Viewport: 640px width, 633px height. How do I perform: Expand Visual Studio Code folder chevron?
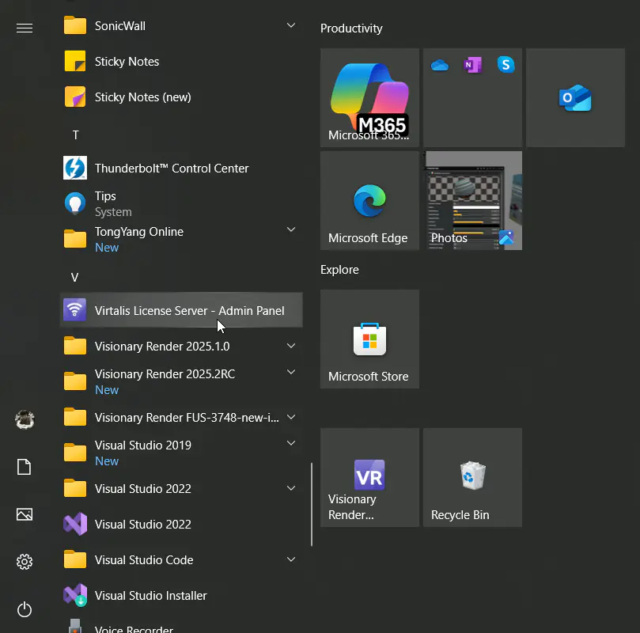pyautogui.click(x=291, y=559)
